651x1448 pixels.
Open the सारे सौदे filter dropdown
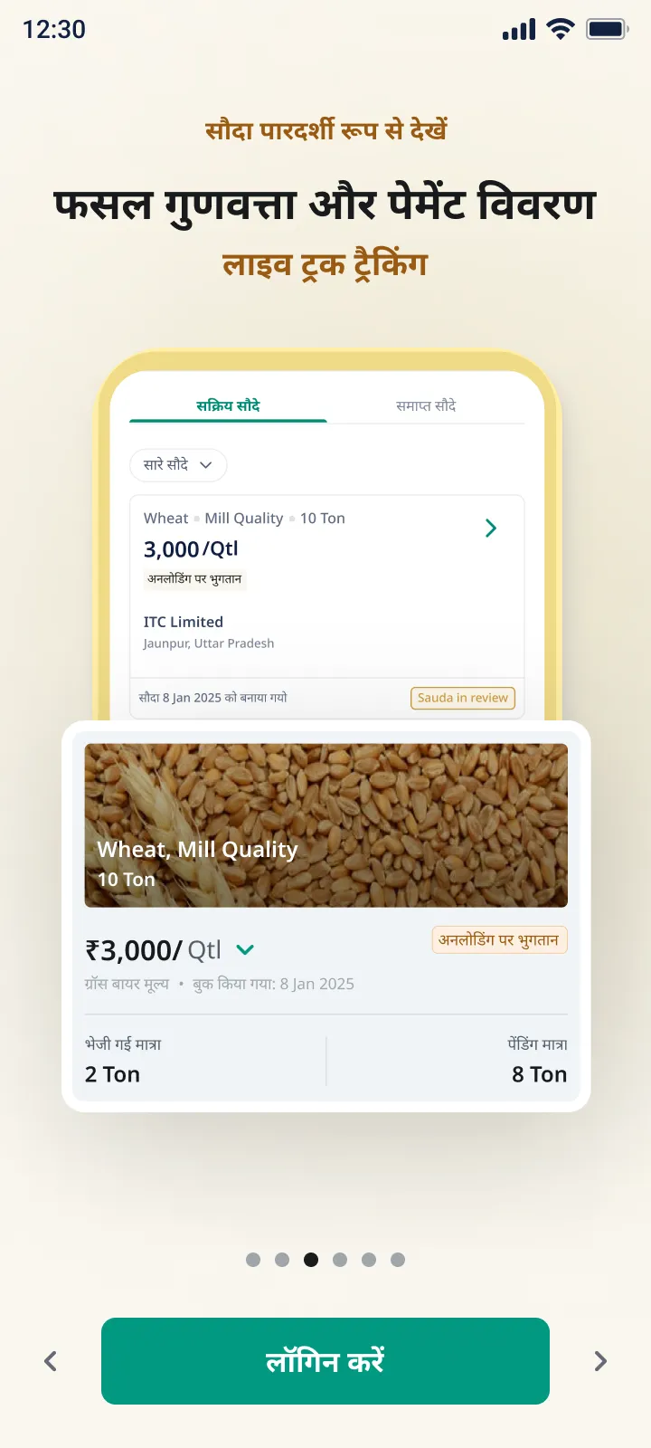(178, 465)
